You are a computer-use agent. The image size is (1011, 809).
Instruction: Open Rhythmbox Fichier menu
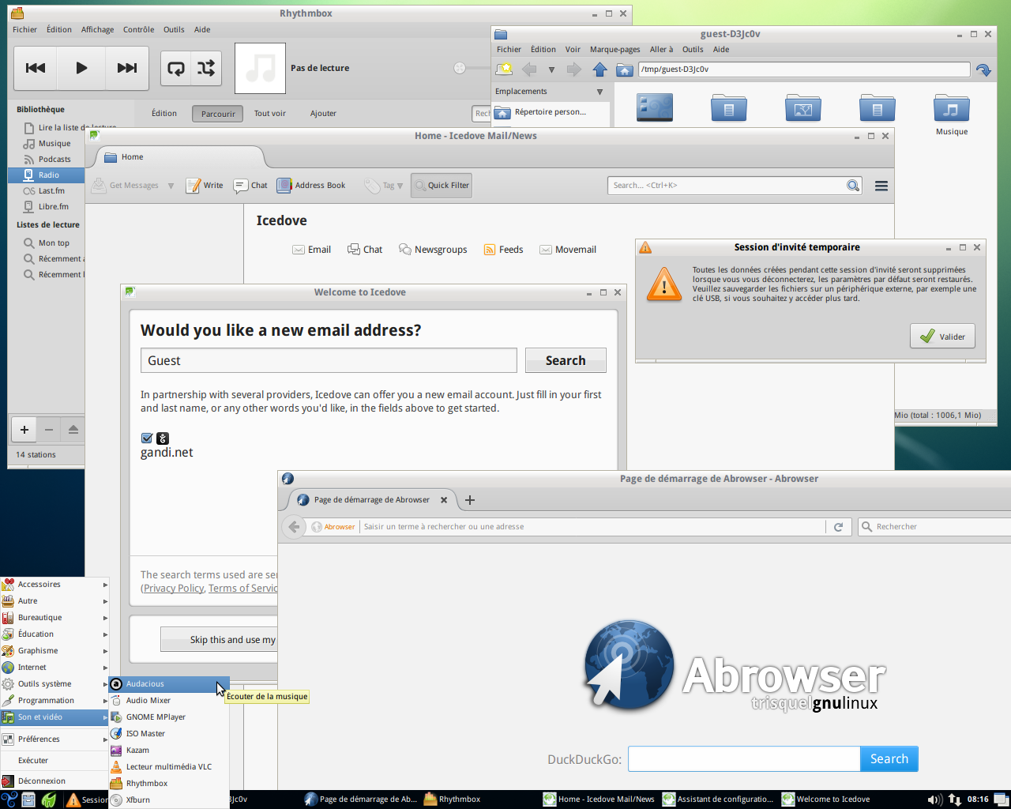(x=24, y=29)
